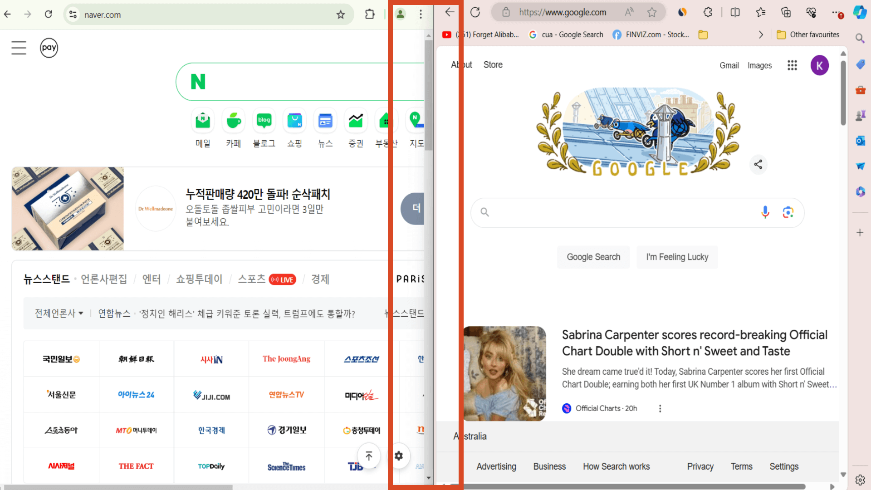
Task: Open the Naver Shopping (쇼핑) shortcut icon
Action: (295, 121)
